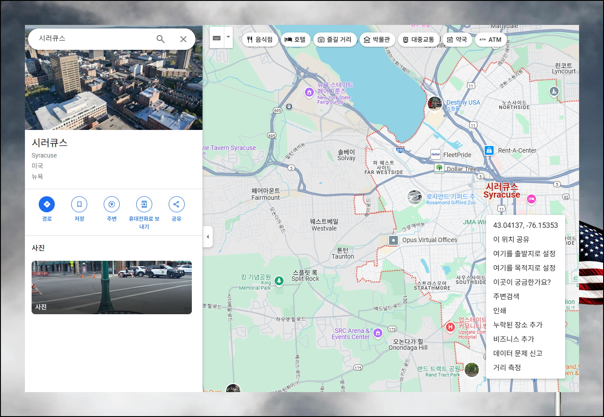Click the Westvale town label
This screenshot has width=604, height=417.
[324, 225]
